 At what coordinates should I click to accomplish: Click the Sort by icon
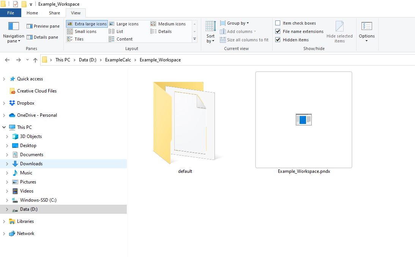pyautogui.click(x=210, y=27)
